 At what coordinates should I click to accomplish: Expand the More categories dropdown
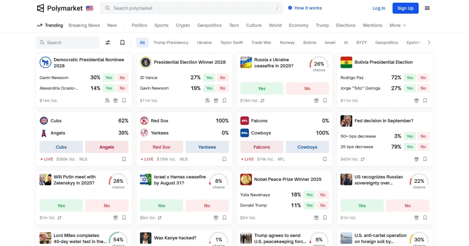coord(398,25)
